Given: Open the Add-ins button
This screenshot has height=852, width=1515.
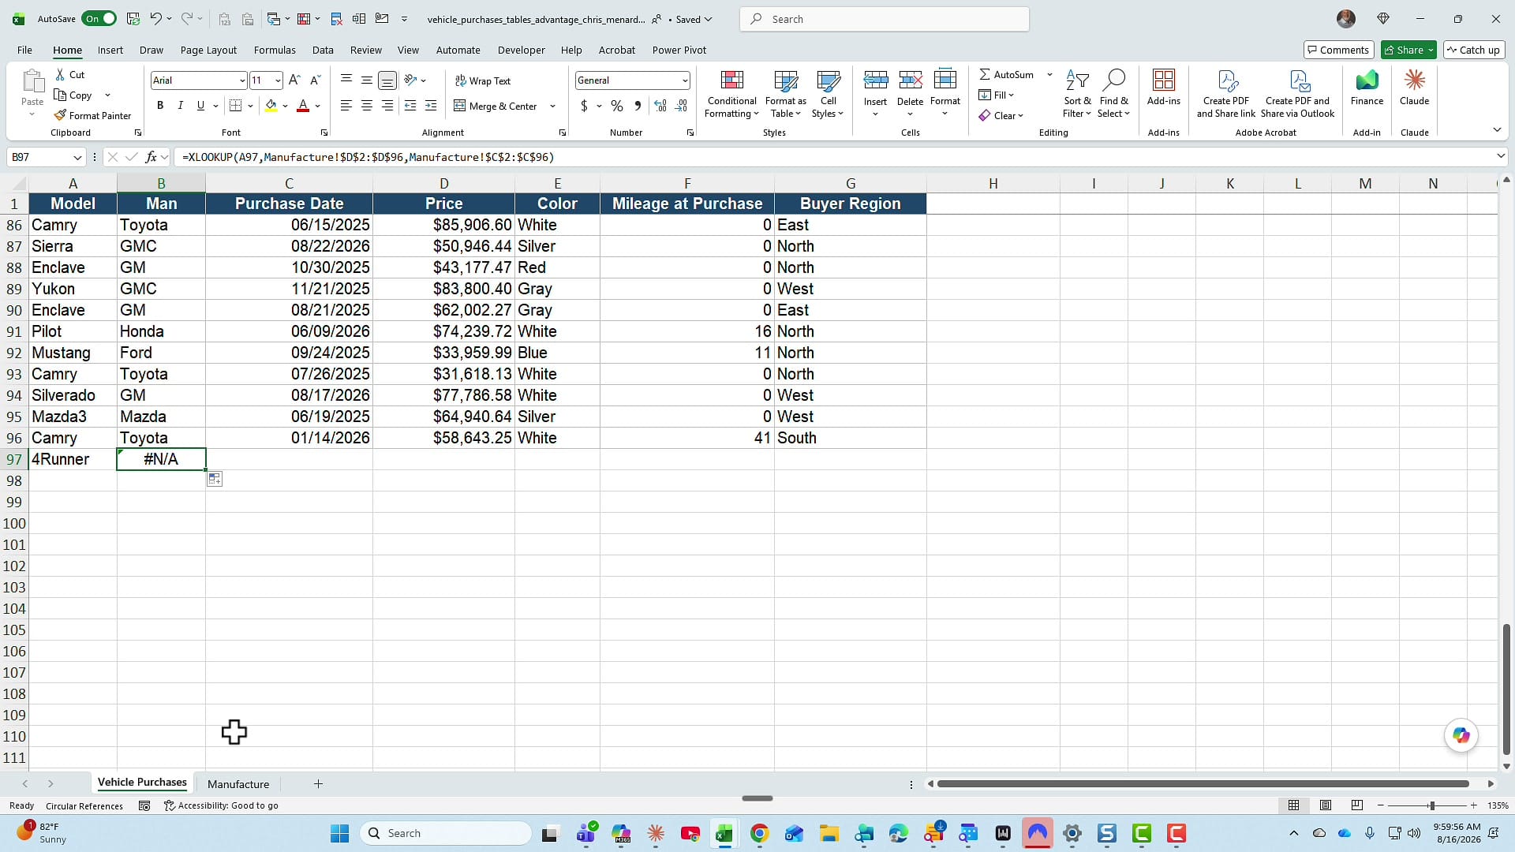Looking at the screenshot, I should tap(1164, 88).
